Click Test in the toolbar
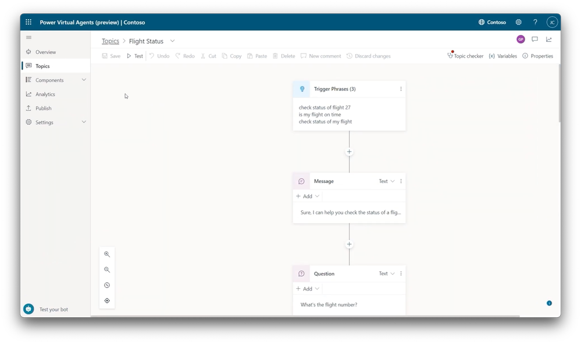This screenshot has height=344, width=581. click(135, 56)
